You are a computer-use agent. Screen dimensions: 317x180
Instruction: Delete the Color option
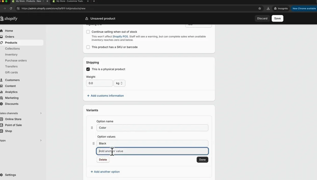coord(103,160)
